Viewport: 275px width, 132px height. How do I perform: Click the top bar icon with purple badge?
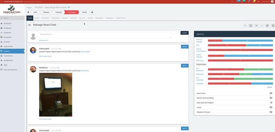tap(249, 1)
